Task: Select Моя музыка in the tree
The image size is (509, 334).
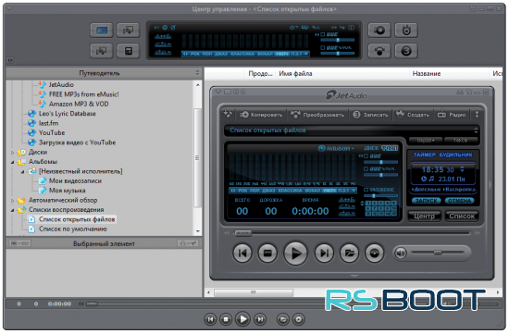Action: (x=67, y=191)
